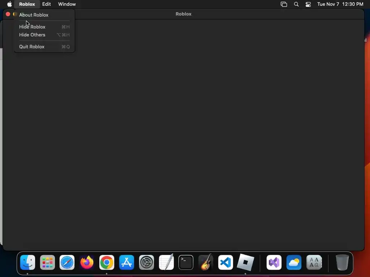Launch GarageBand from the Dock
The width and height of the screenshot is (370, 277).
pos(206,262)
